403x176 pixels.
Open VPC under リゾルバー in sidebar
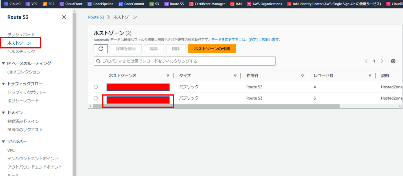coord(11,150)
